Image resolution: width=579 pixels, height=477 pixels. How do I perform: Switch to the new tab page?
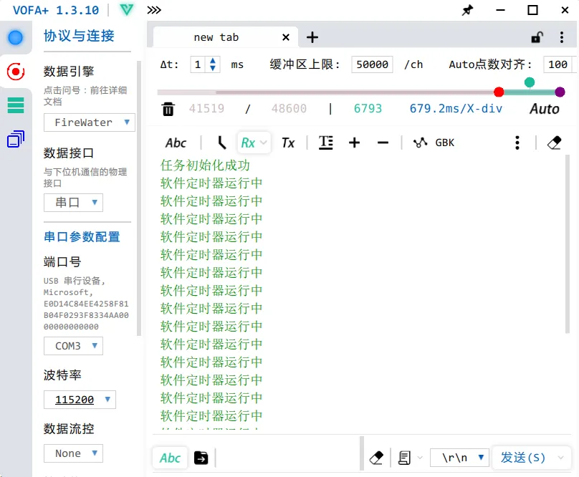click(x=216, y=37)
